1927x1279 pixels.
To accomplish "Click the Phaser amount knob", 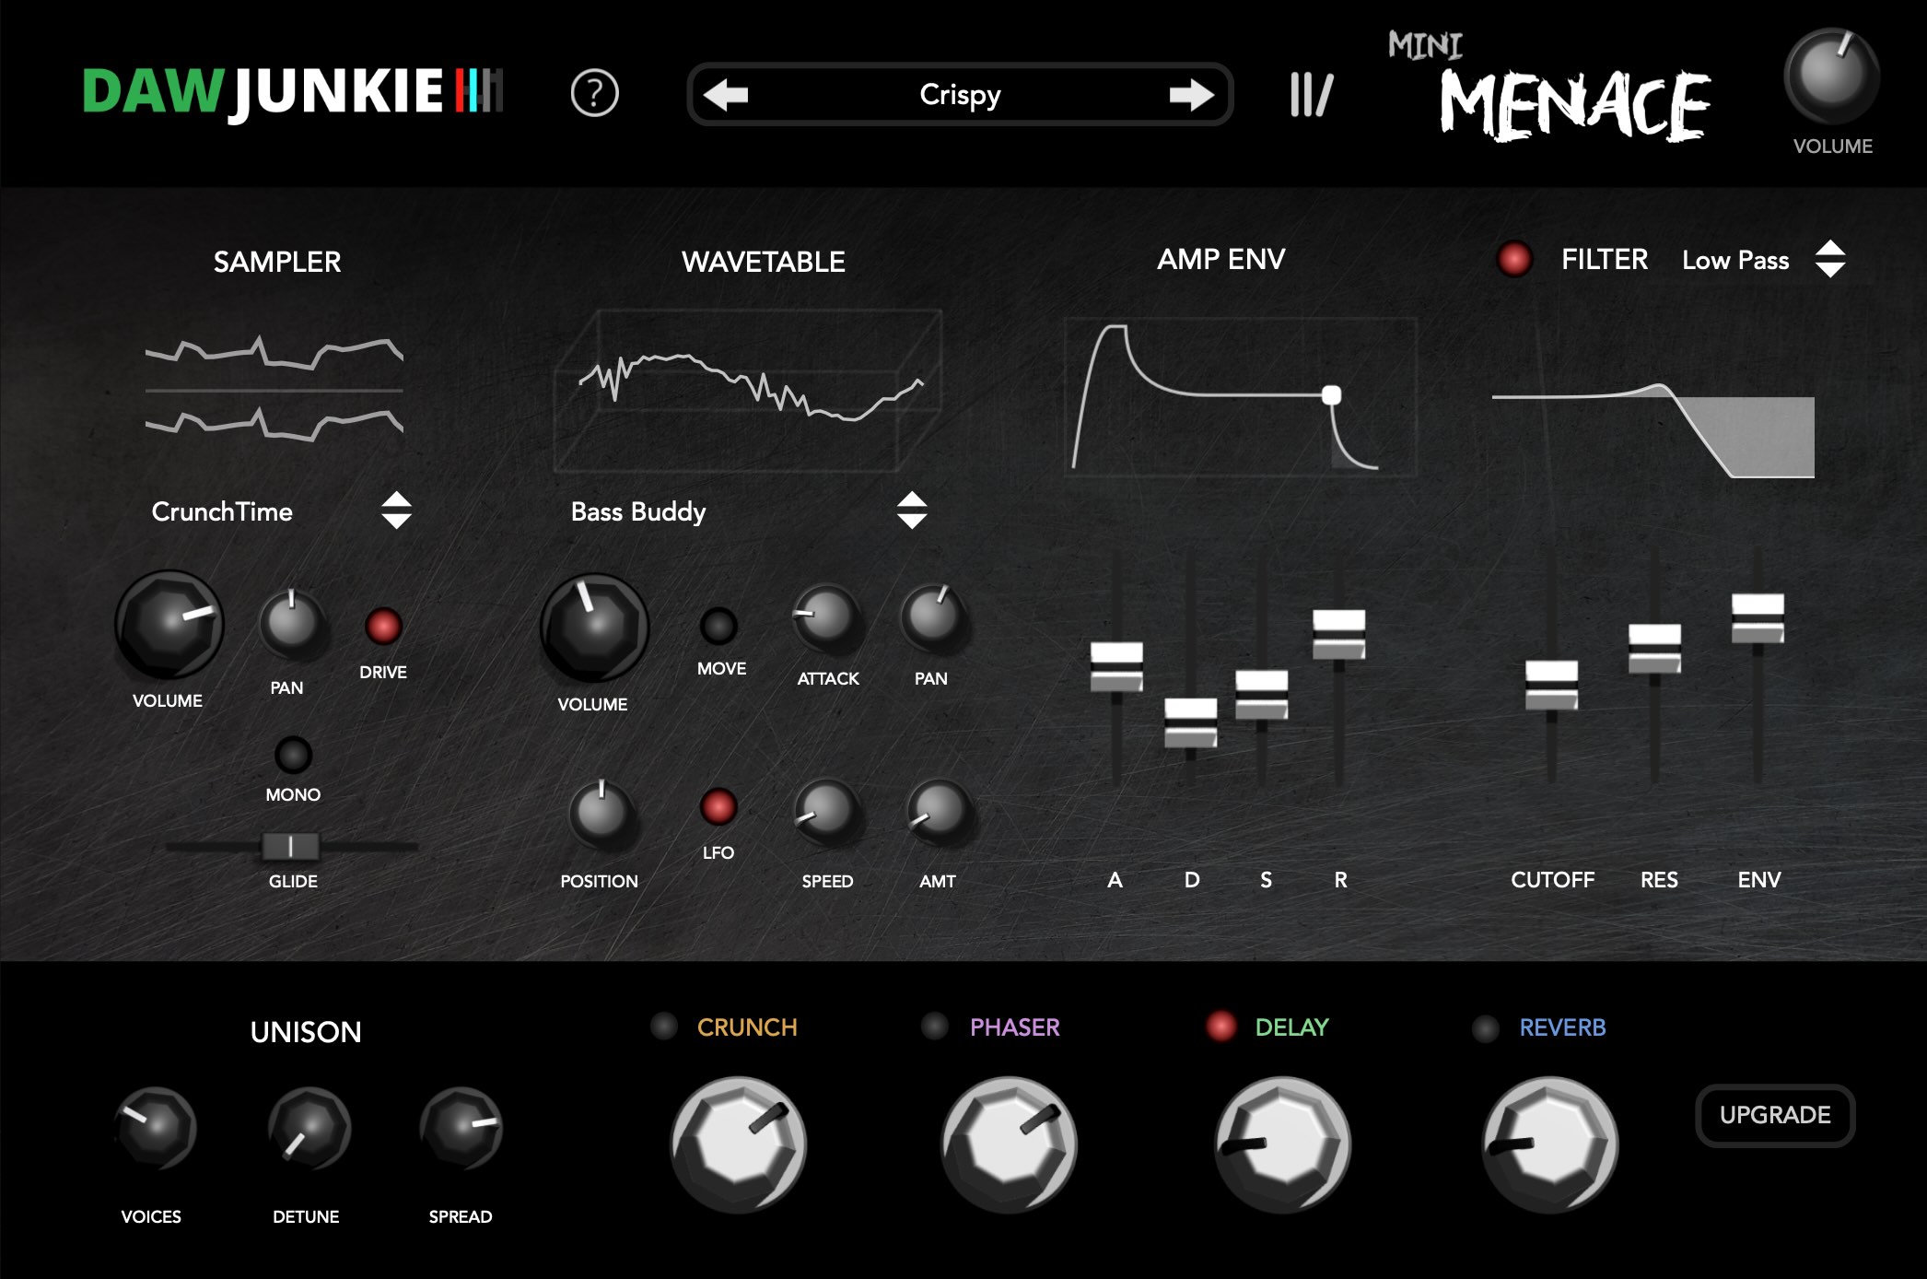I will pyautogui.click(x=1009, y=1144).
